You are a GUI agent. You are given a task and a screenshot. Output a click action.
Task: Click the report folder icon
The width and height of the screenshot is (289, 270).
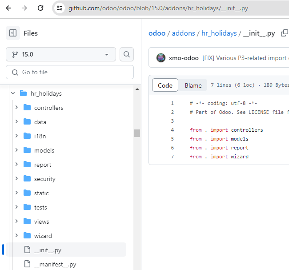pos(27,164)
